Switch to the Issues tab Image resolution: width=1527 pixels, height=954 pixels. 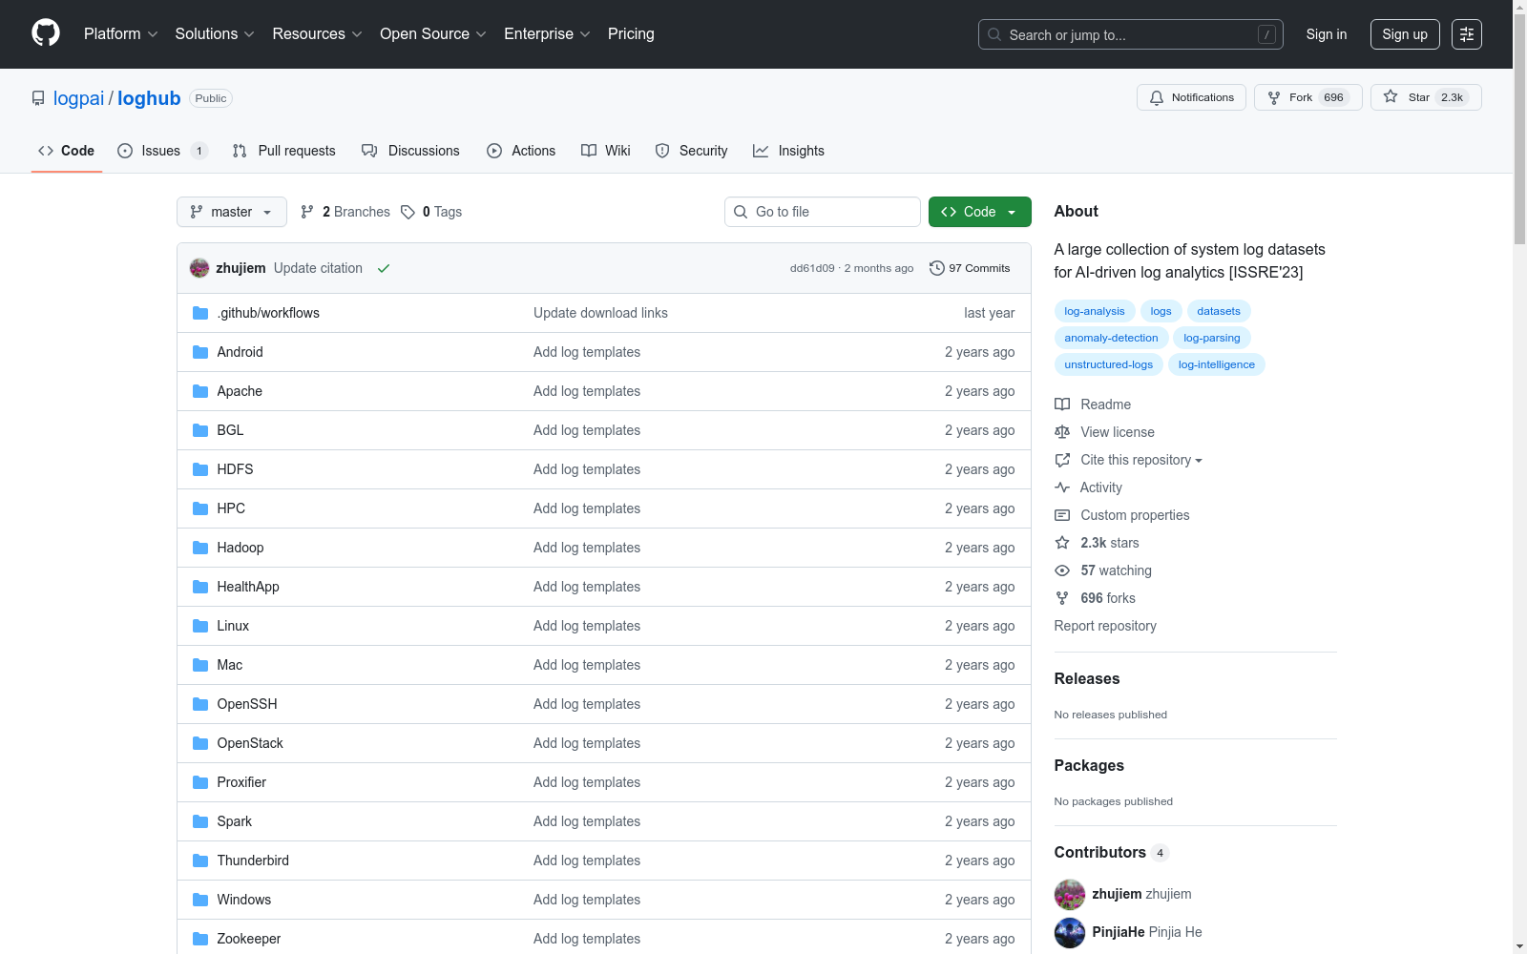[x=161, y=151]
